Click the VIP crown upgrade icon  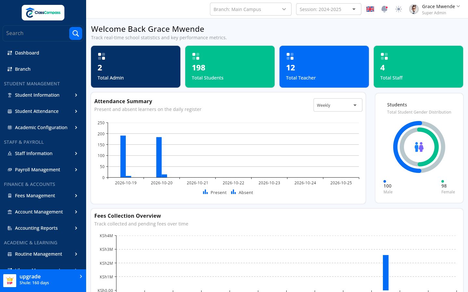coord(10,281)
